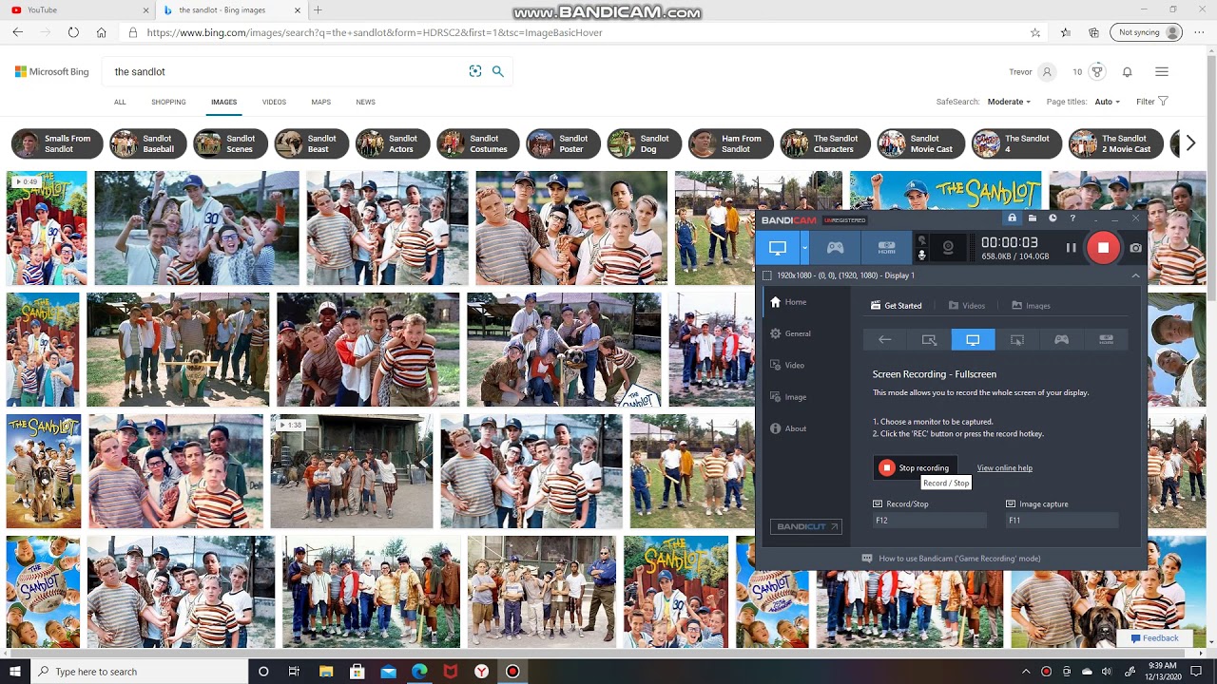Add page to favorites star icon
This screenshot has width=1217, height=684.
[x=1035, y=32]
